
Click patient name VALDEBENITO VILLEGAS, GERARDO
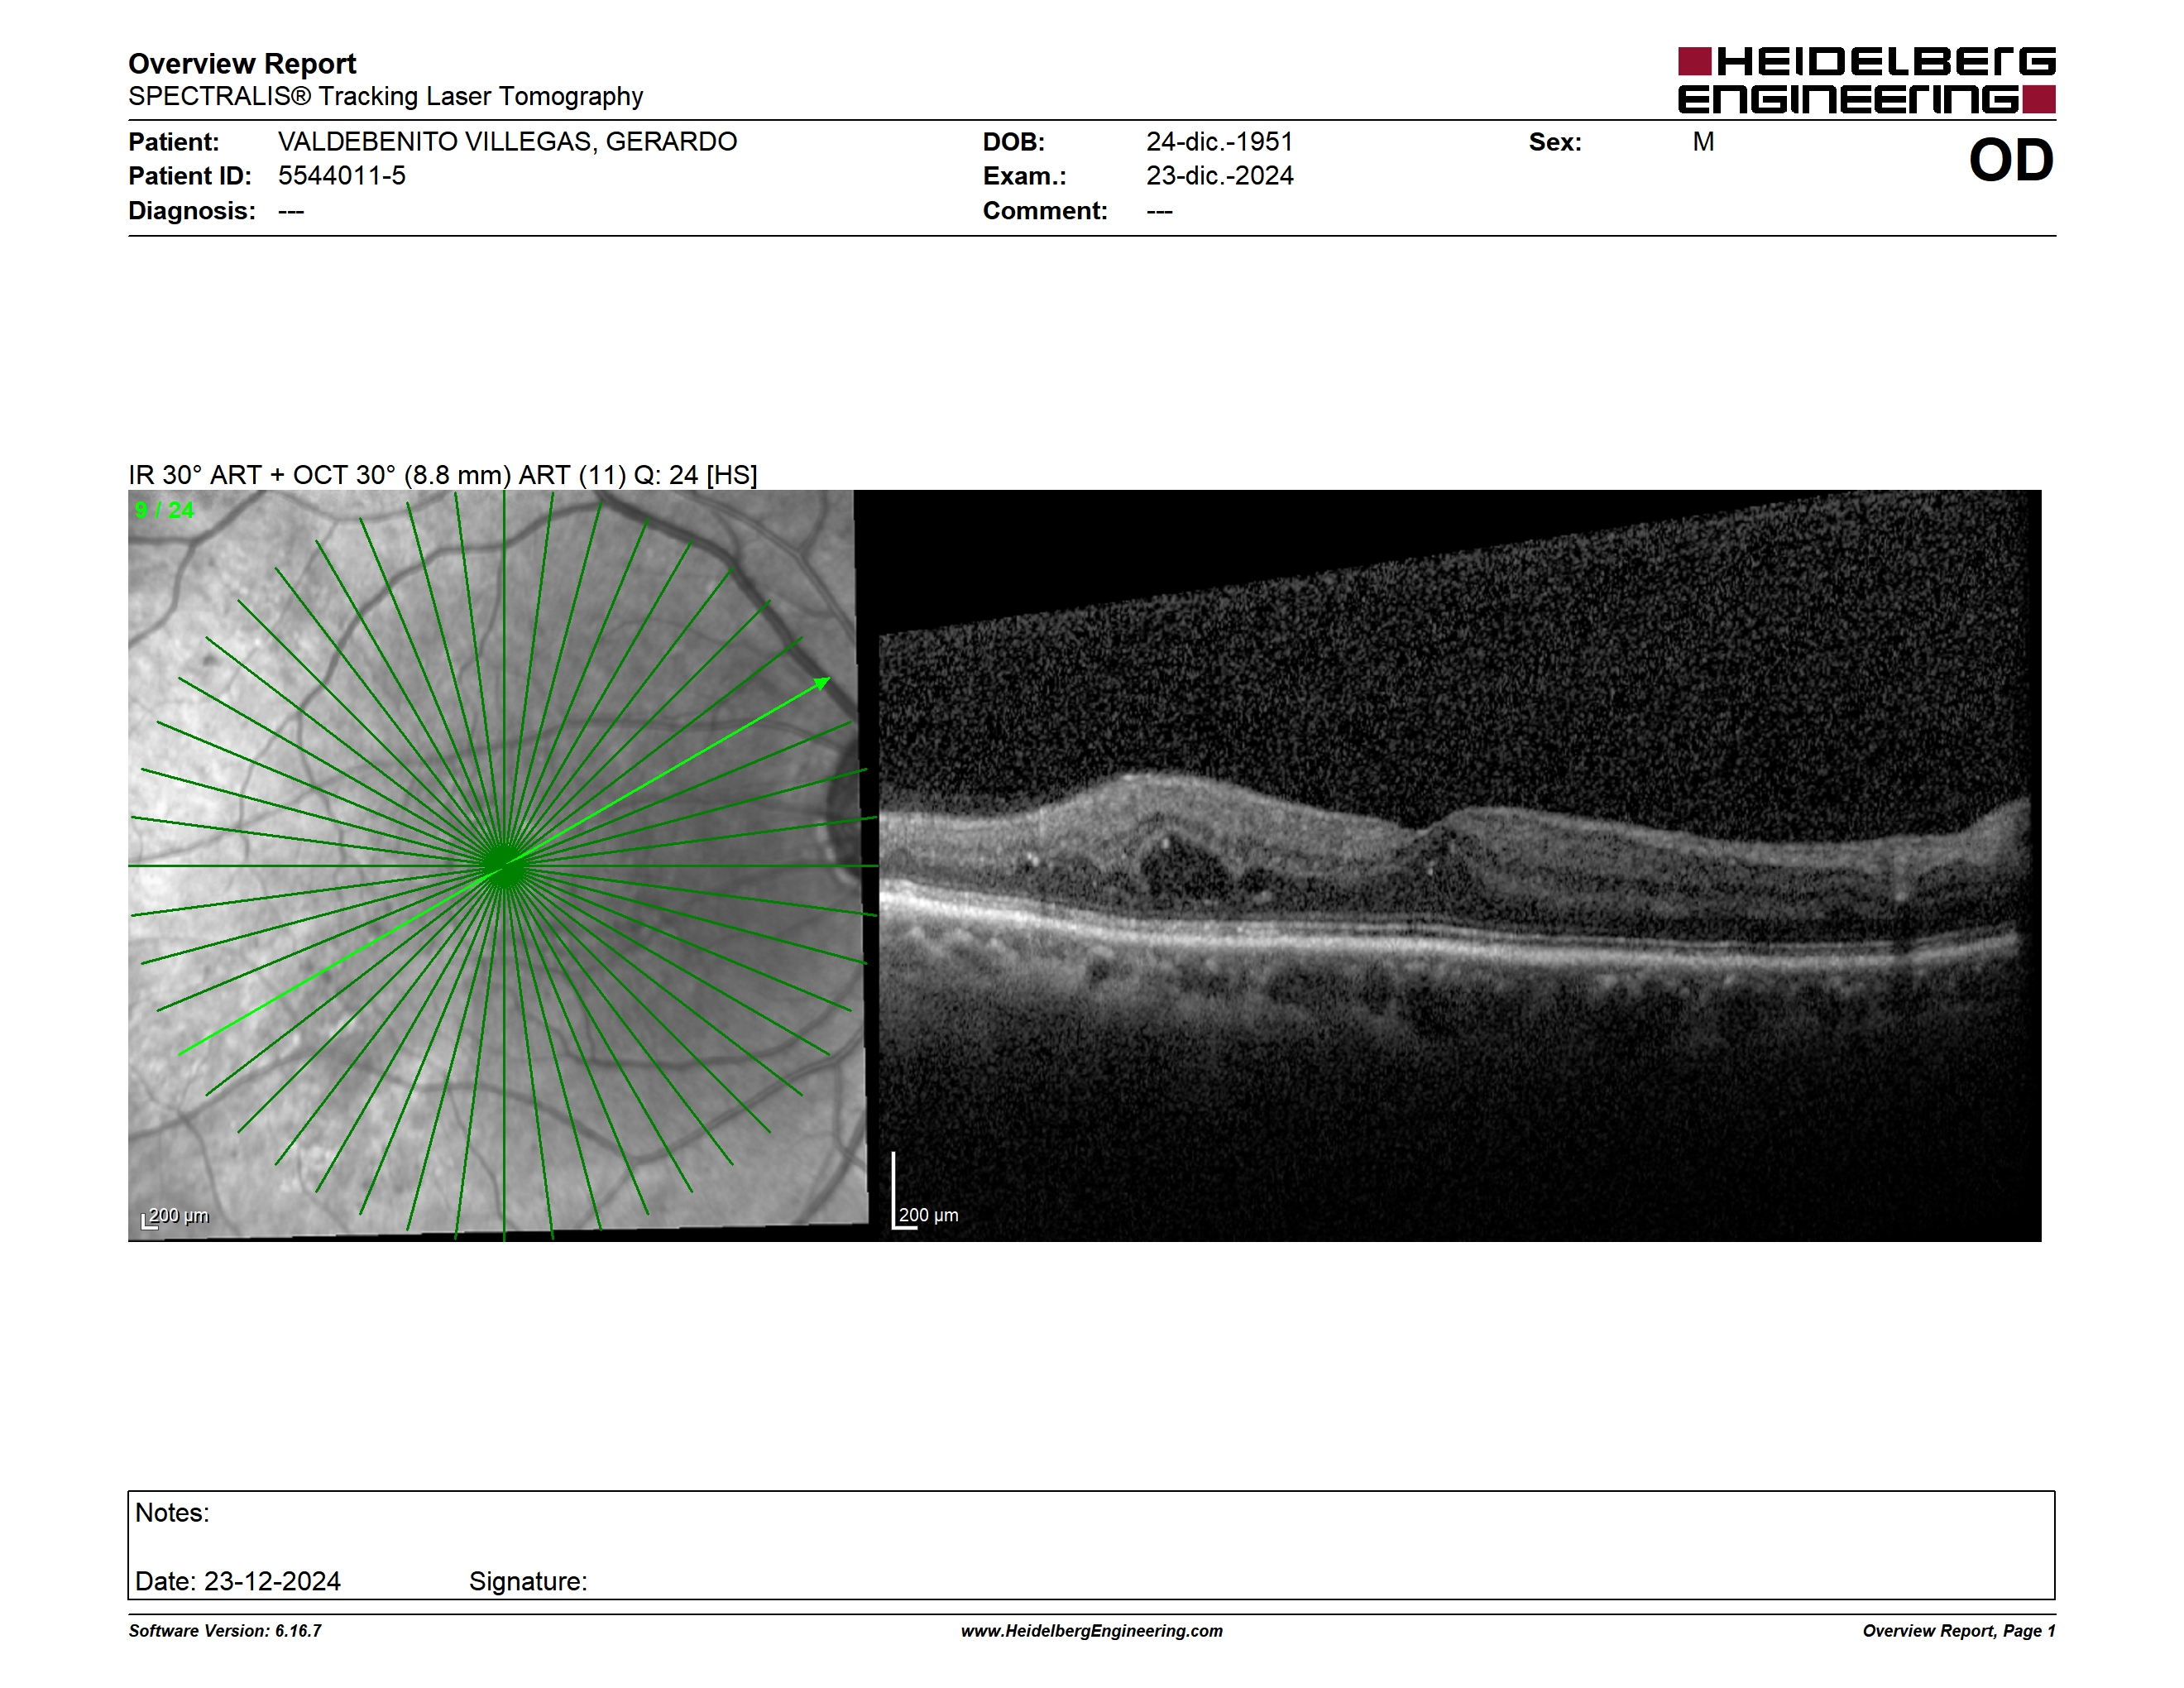pos(507,142)
